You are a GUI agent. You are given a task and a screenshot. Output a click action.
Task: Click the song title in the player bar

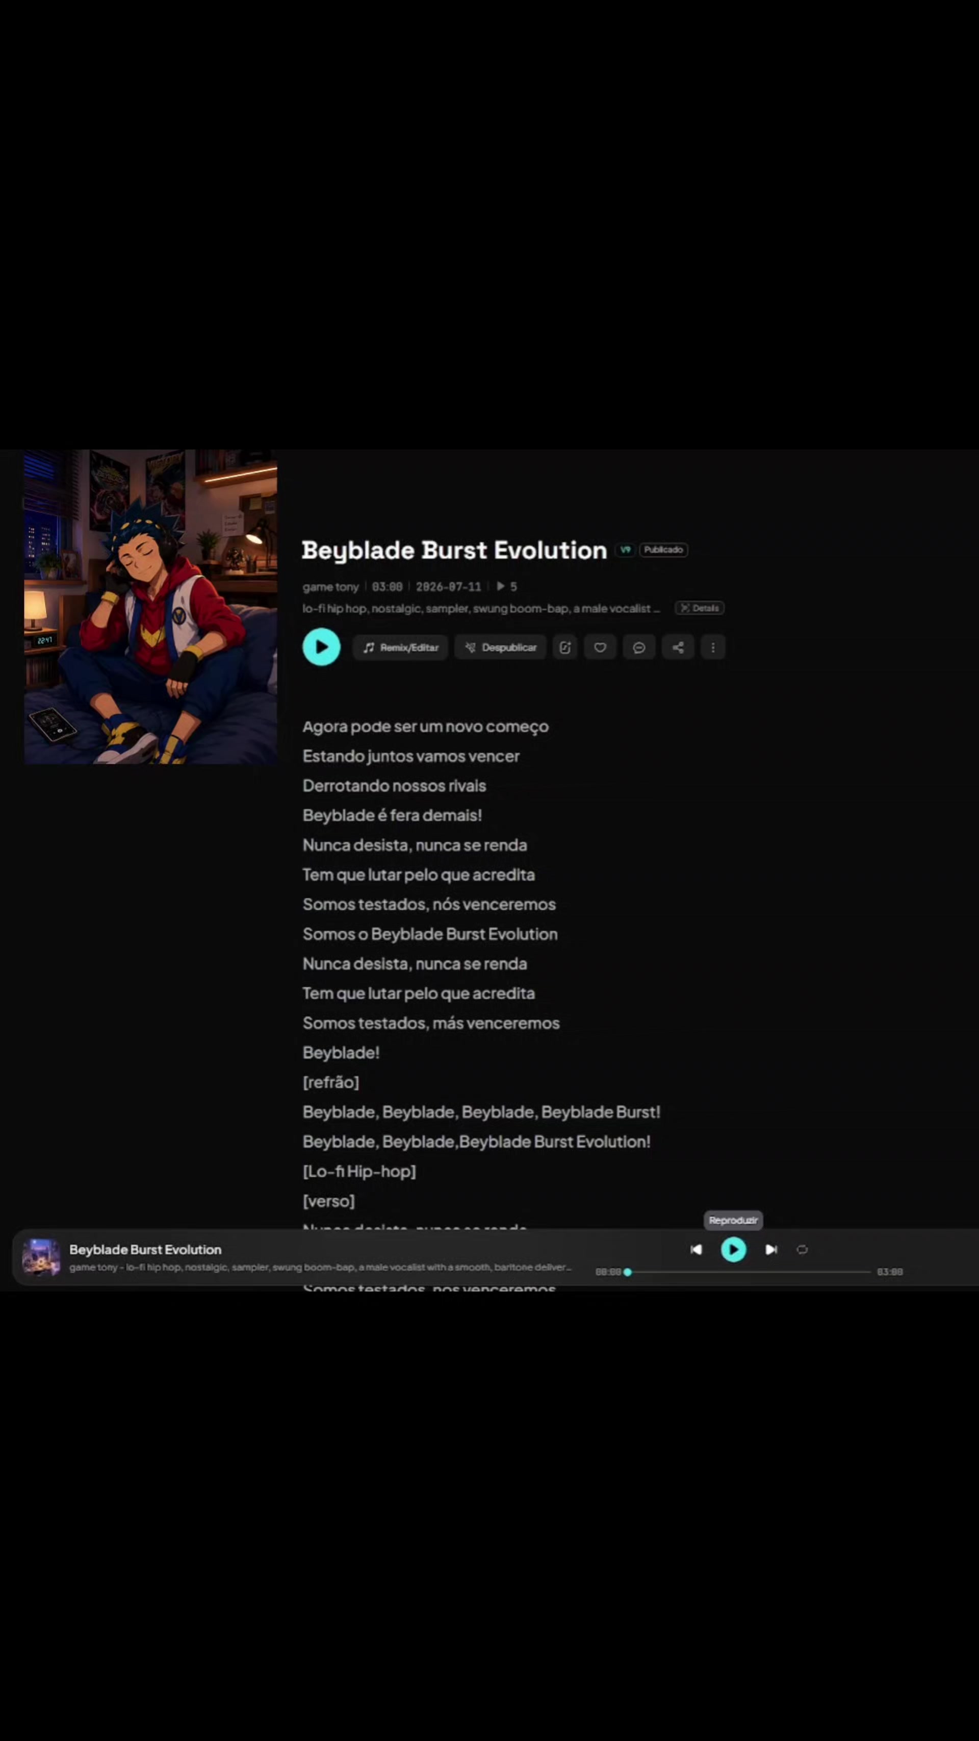pos(145,1249)
